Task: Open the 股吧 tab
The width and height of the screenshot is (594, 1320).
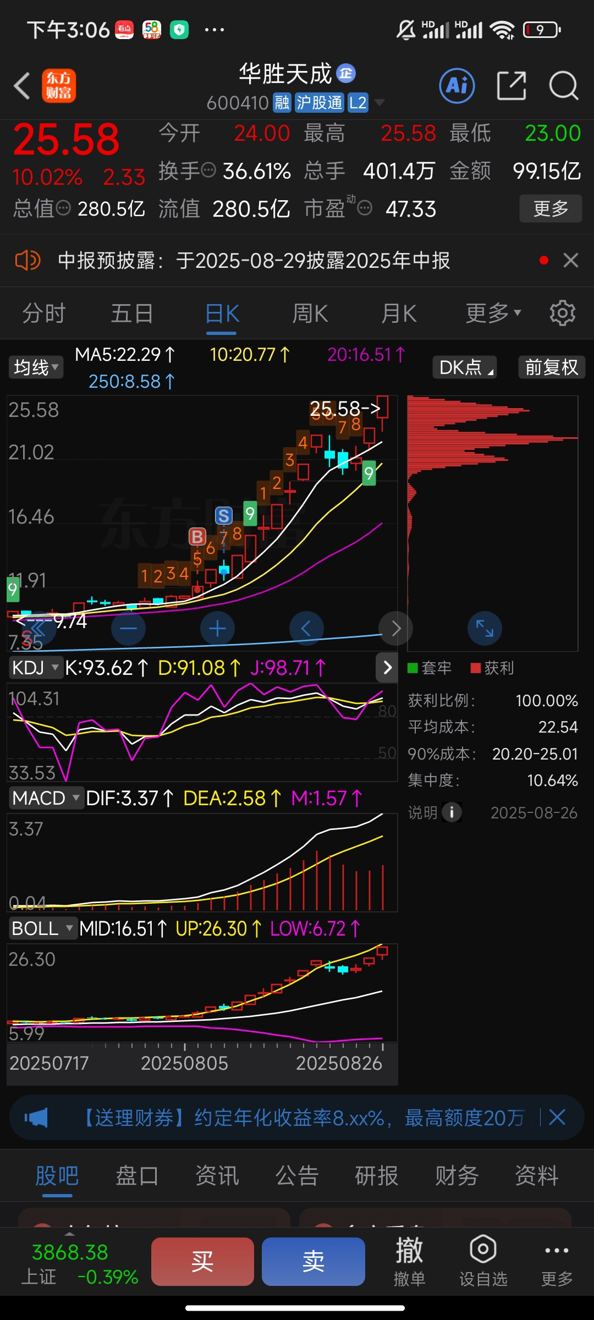Action: pyautogui.click(x=57, y=1176)
